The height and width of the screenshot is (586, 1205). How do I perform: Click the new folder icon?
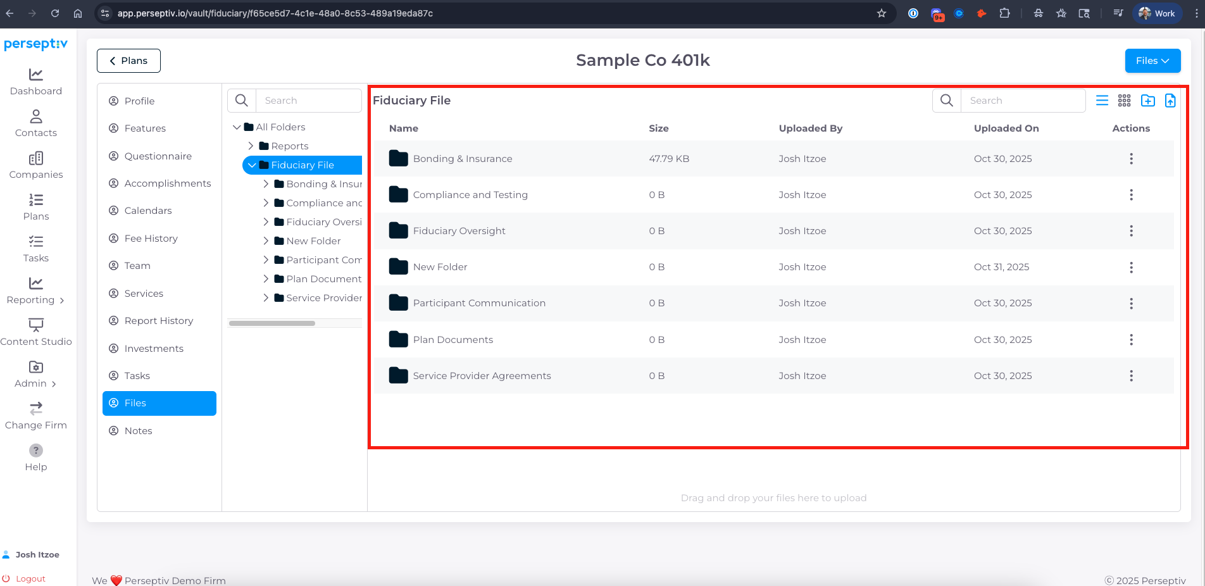coord(1147,101)
